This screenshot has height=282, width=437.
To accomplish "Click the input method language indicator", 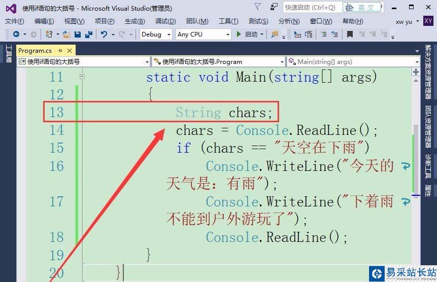I will pyautogui.click(x=363, y=8).
